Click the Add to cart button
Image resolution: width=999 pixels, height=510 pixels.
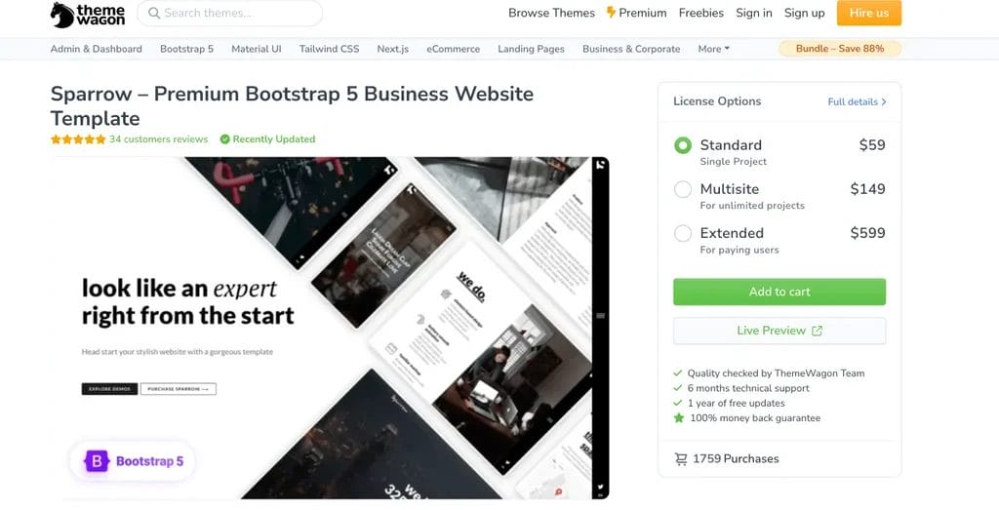(779, 292)
